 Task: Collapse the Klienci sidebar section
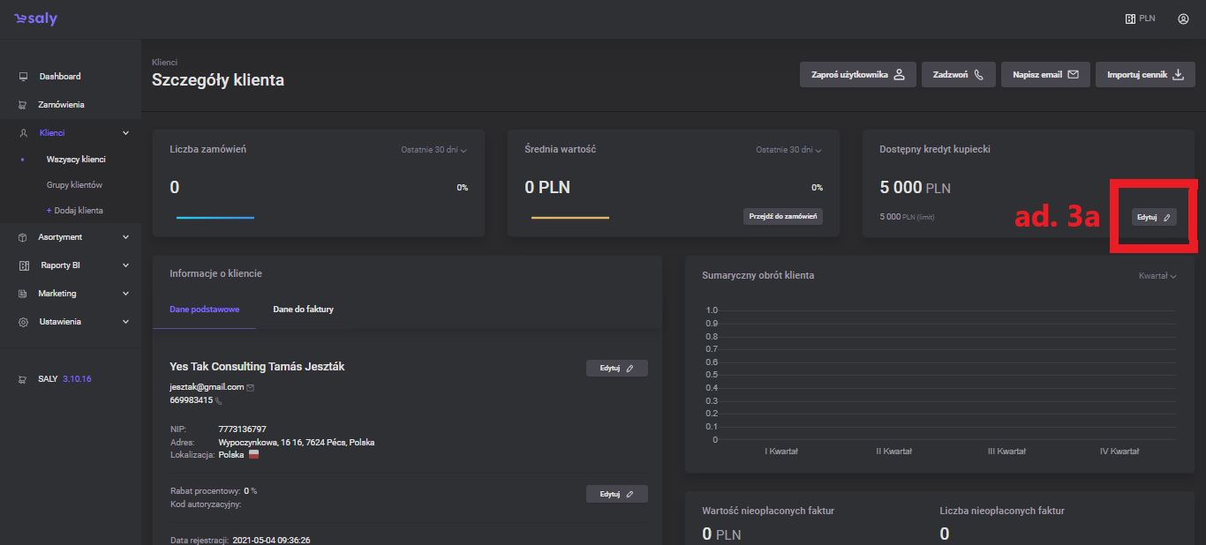click(125, 133)
